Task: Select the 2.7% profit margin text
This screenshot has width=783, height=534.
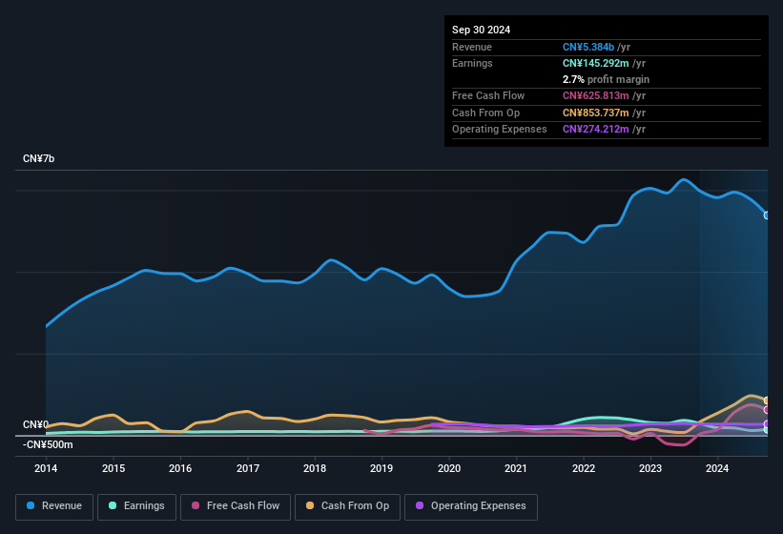Action: [x=606, y=79]
